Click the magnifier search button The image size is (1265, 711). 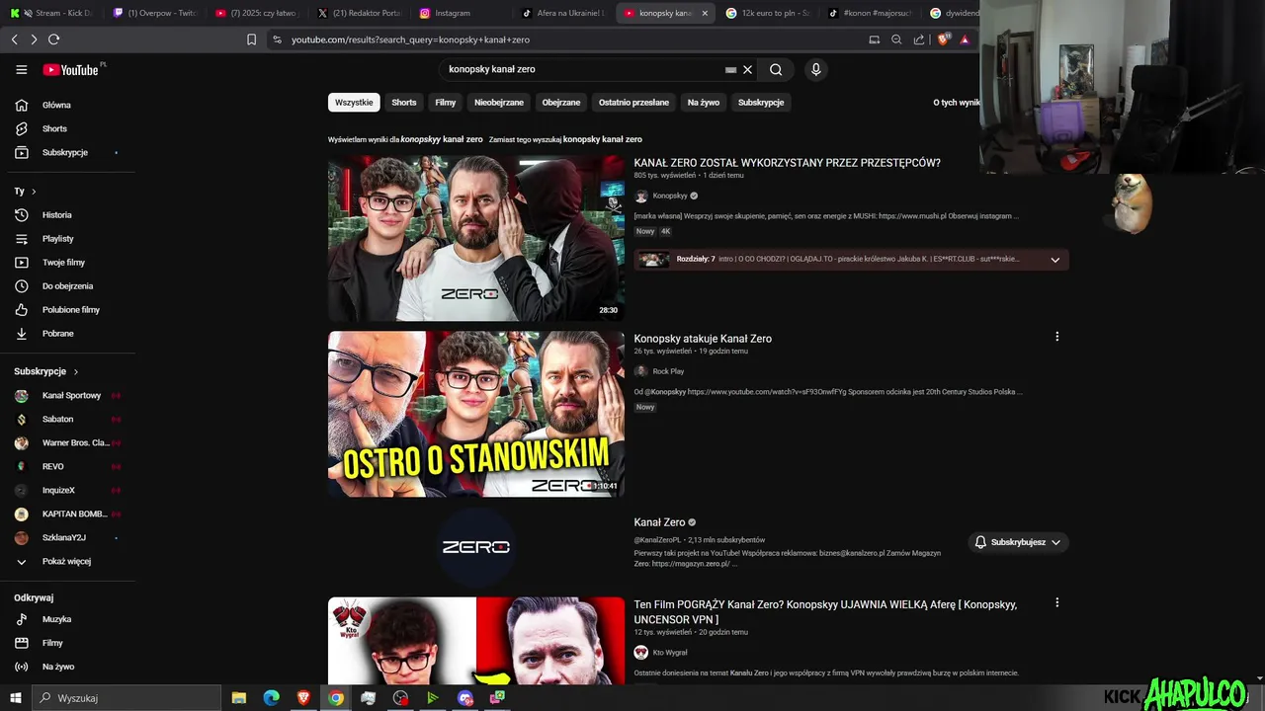776,70
